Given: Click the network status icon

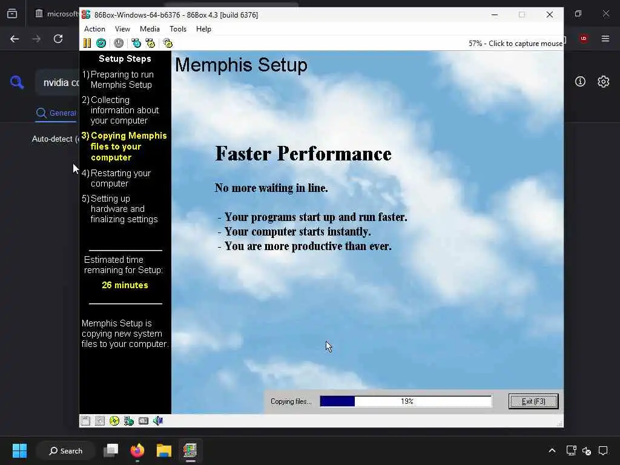Looking at the screenshot, I should (x=129, y=421).
